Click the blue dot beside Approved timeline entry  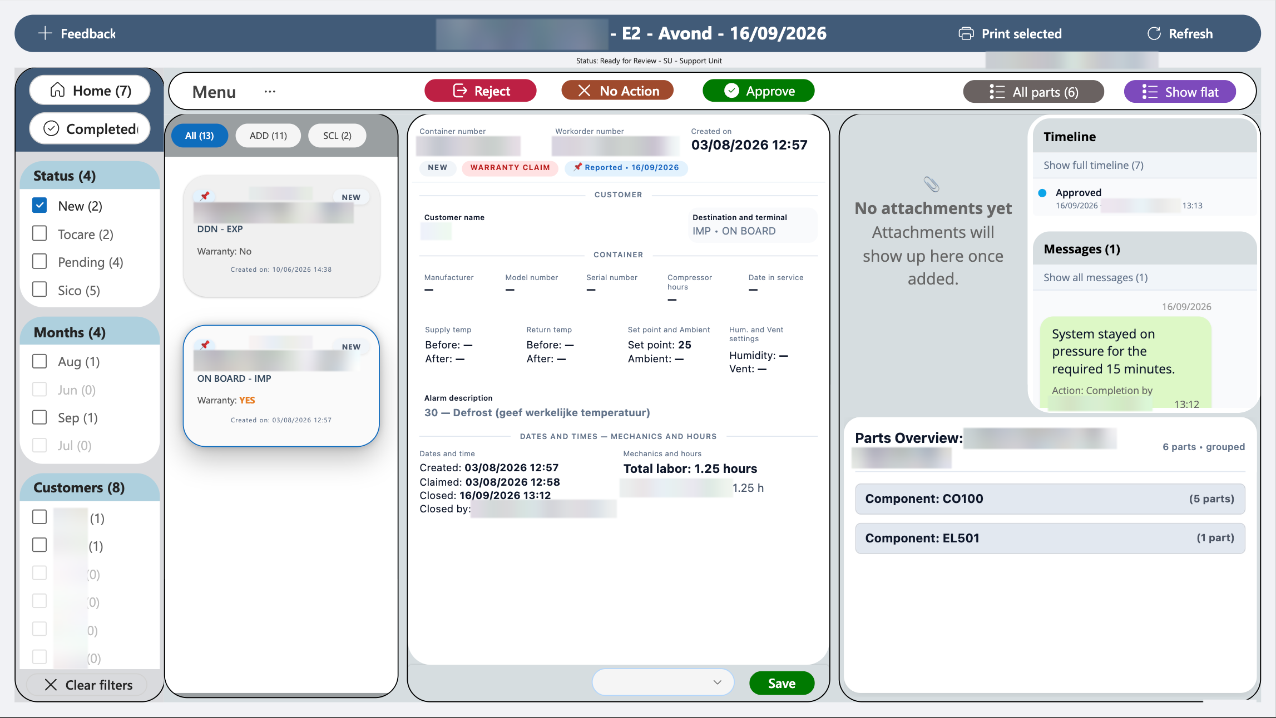coord(1042,193)
